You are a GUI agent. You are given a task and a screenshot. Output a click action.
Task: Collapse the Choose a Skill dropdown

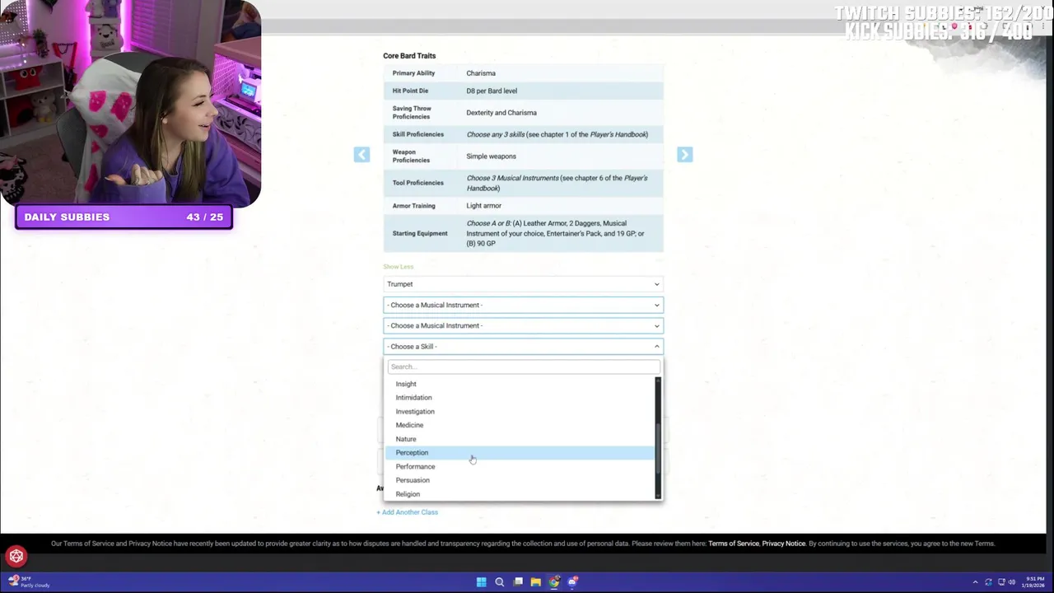pos(523,347)
